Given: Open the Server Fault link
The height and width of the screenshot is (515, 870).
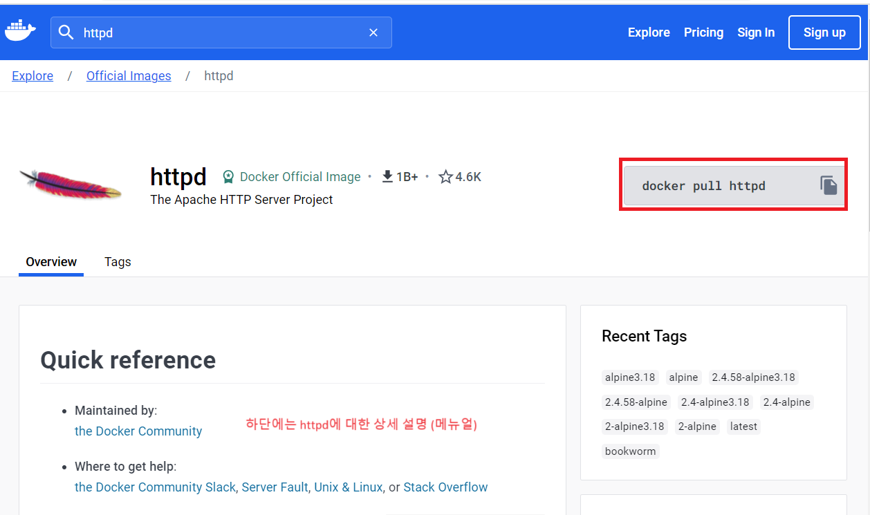Looking at the screenshot, I should coord(275,487).
